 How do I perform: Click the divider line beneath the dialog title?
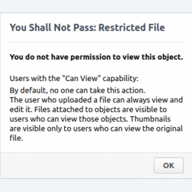pos(96,42)
